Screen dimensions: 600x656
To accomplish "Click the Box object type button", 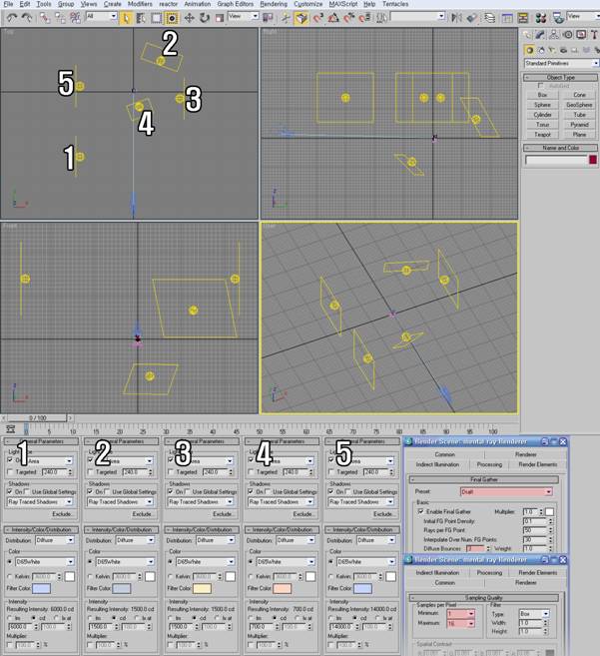I will click(x=542, y=95).
